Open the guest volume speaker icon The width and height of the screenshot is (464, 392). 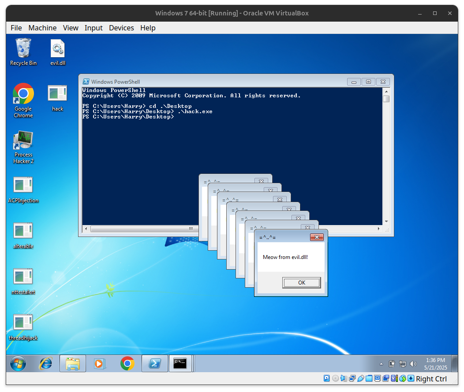413,364
